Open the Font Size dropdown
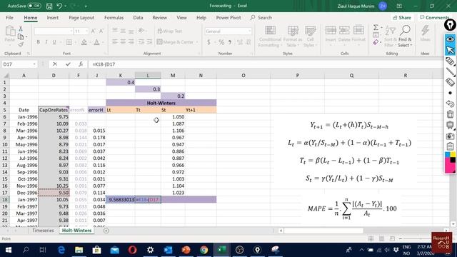This screenshot has height=257, width=457. click(86, 31)
